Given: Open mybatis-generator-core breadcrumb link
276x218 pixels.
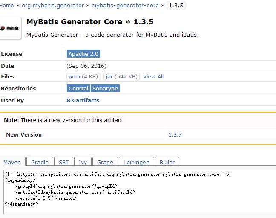Looking at the screenshot, I should 125,6.
